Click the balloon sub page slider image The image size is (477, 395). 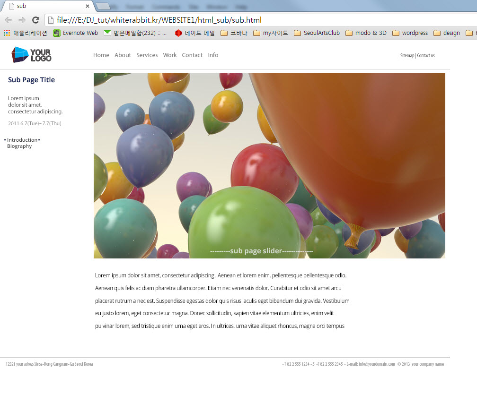click(x=269, y=165)
